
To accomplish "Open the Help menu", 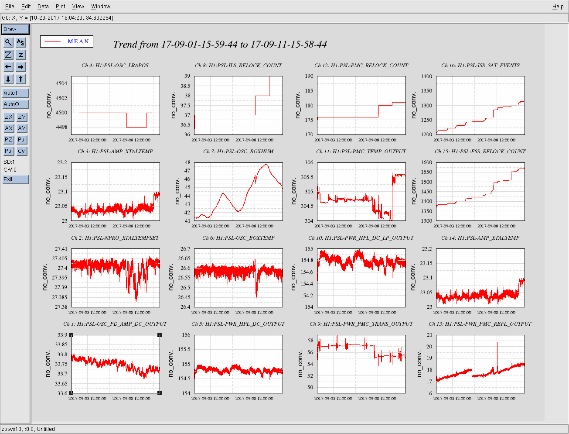I will pyautogui.click(x=558, y=7).
